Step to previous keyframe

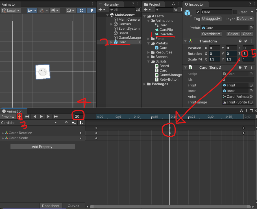[x=34, y=117]
